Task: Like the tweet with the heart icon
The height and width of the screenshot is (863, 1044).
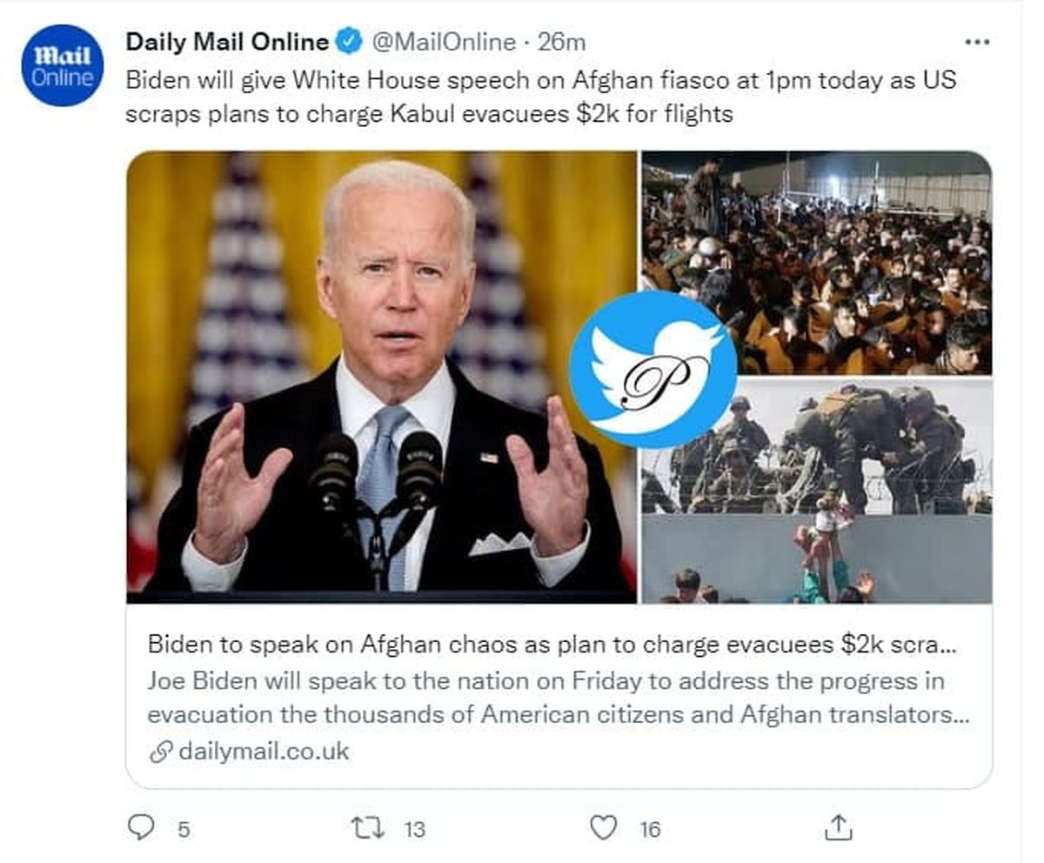Action: point(603,826)
